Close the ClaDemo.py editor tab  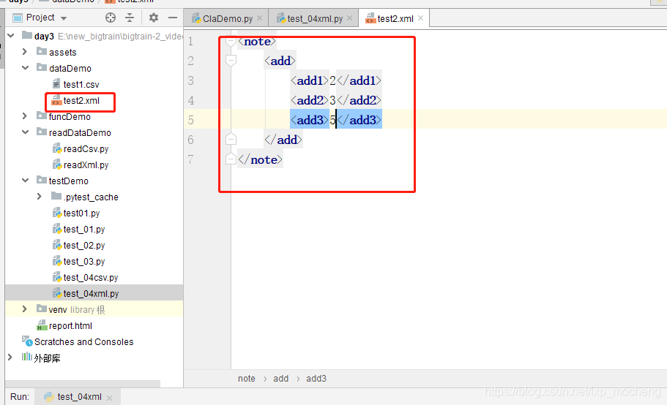260,18
